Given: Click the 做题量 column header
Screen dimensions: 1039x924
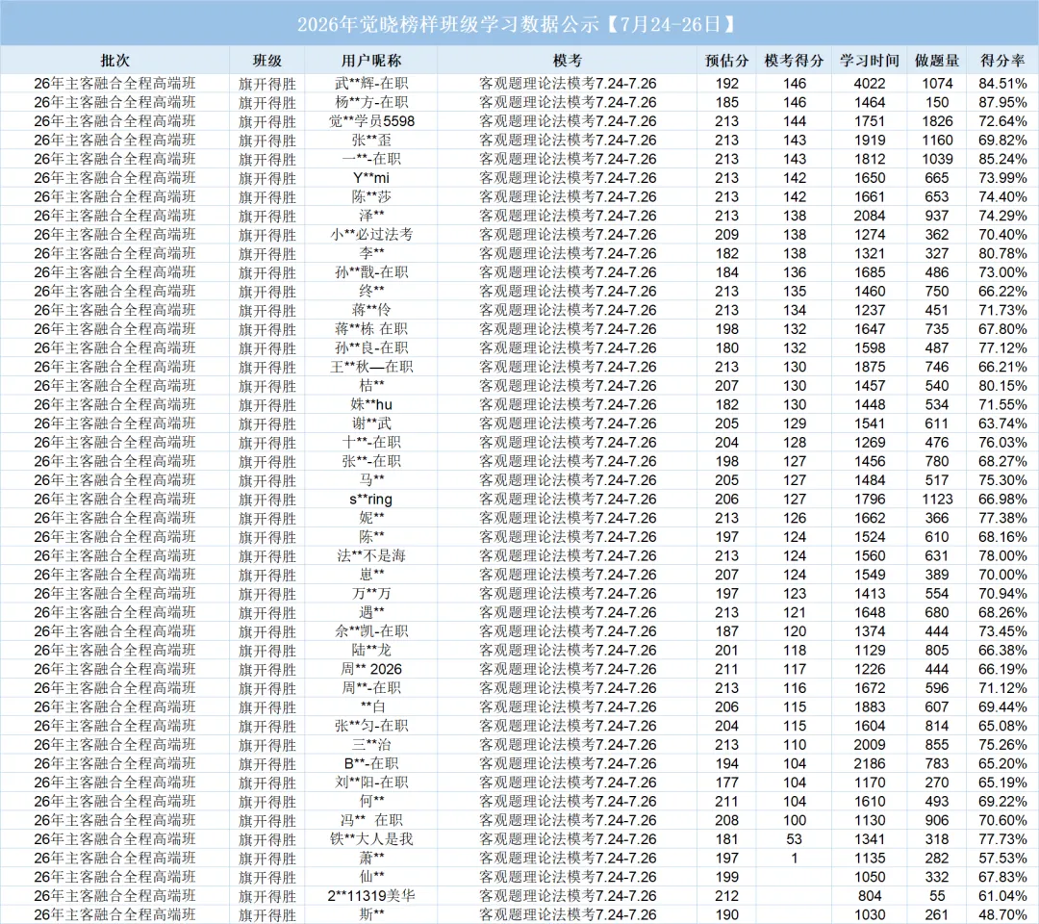Looking at the screenshot, I should point(937,61).
